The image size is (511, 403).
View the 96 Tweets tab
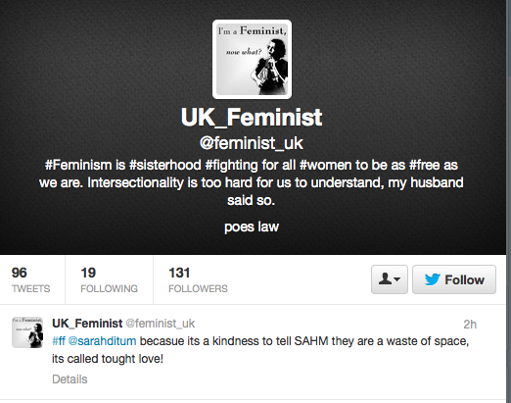click(x=31, y=279)
